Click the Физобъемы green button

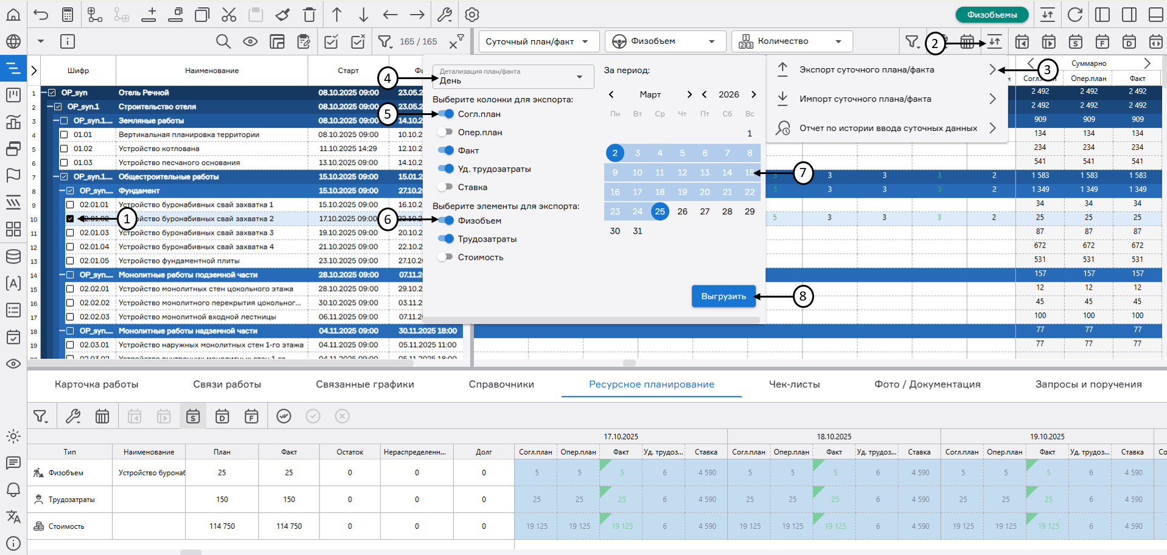point(991,15)
